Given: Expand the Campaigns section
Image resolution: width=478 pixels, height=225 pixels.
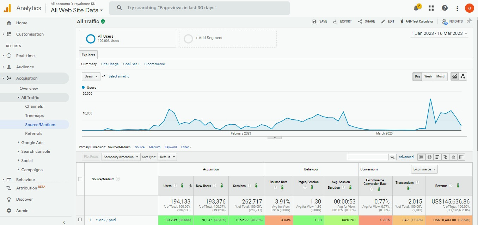Looking at the screenshot, I should [31, 170].
